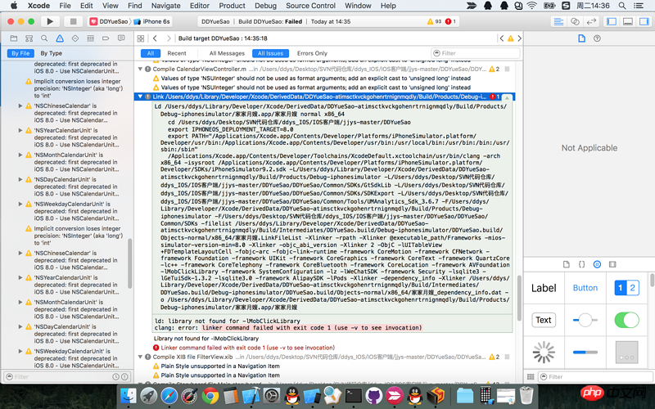655x409 pixels.
Task: Click the error count badge in activity bar
Action: click(x=451, y=21)
